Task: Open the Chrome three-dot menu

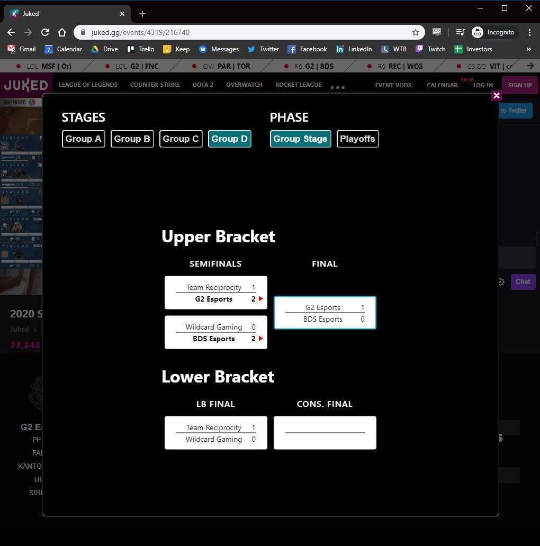Action: (529, 32)
